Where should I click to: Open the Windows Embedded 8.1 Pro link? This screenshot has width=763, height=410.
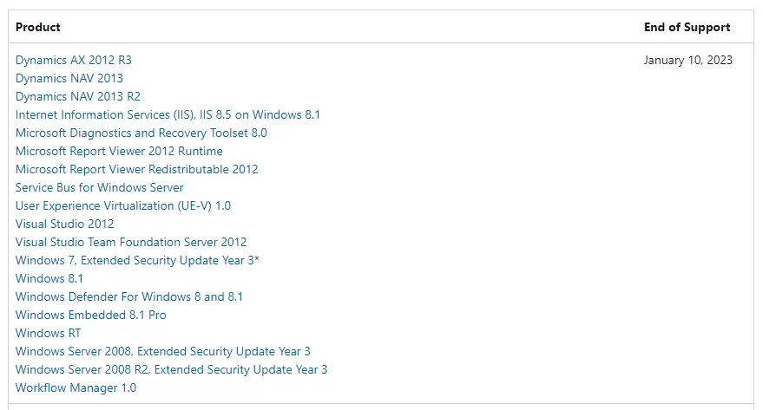click(91, 316)
